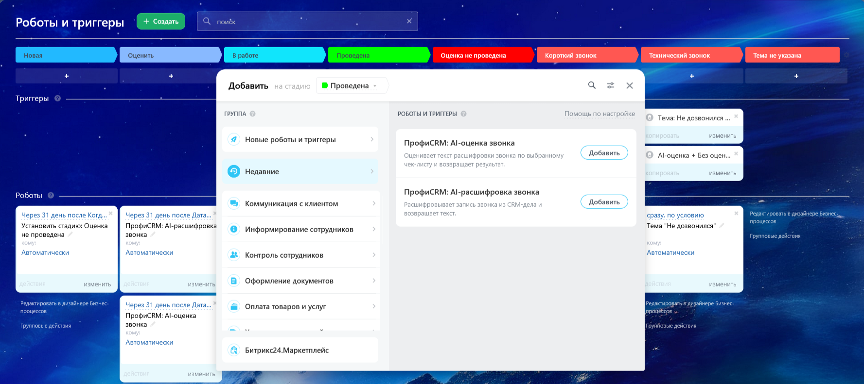
Task: Edit pencil for Тема "Не дозвонился" robot
Action: pyautogui.click(x=722, y=225)
